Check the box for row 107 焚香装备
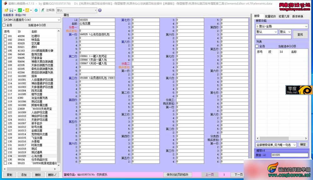 tap(5, 58)
